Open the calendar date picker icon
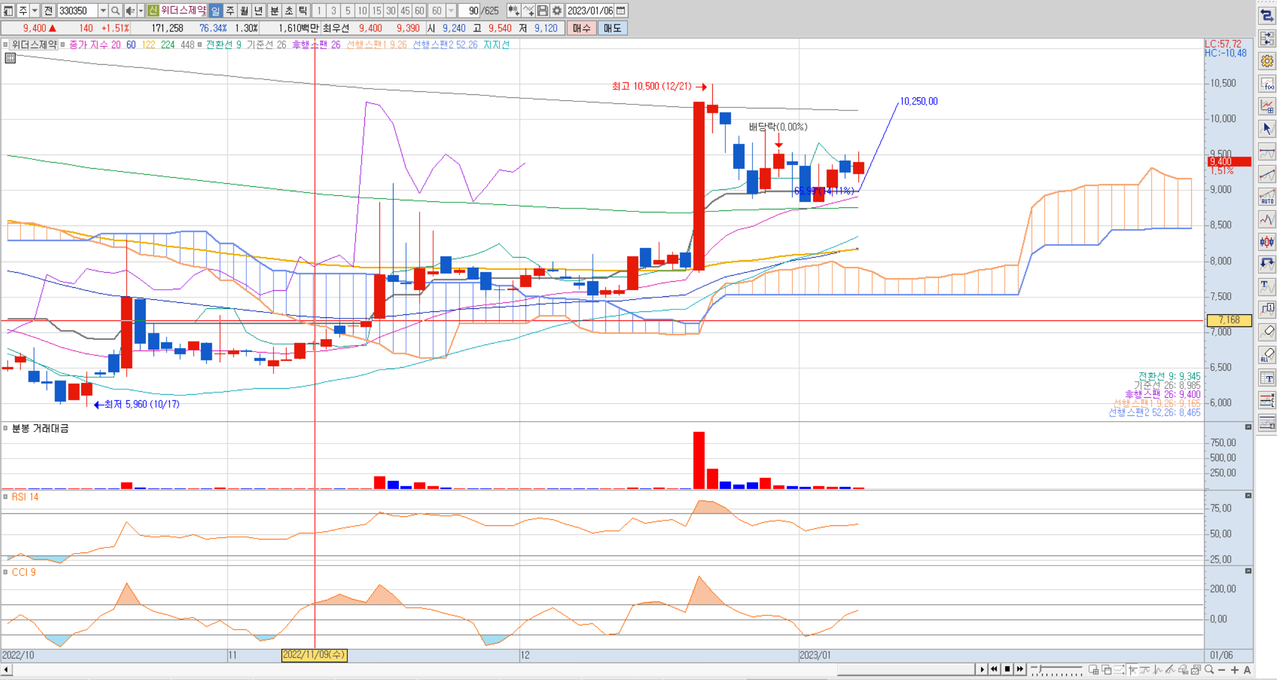1277x680 pixels. pyautogui.click(x=621, y=11)
